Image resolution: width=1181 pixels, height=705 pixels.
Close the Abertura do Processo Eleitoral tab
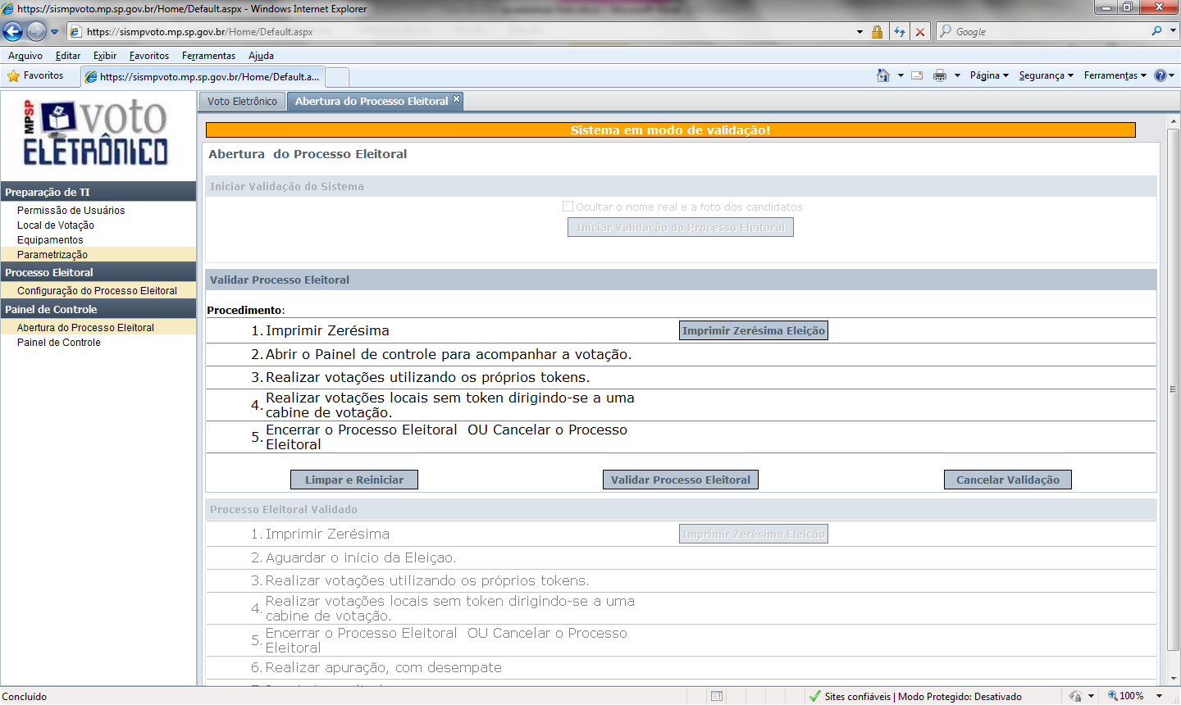click(x=457, y=99)
